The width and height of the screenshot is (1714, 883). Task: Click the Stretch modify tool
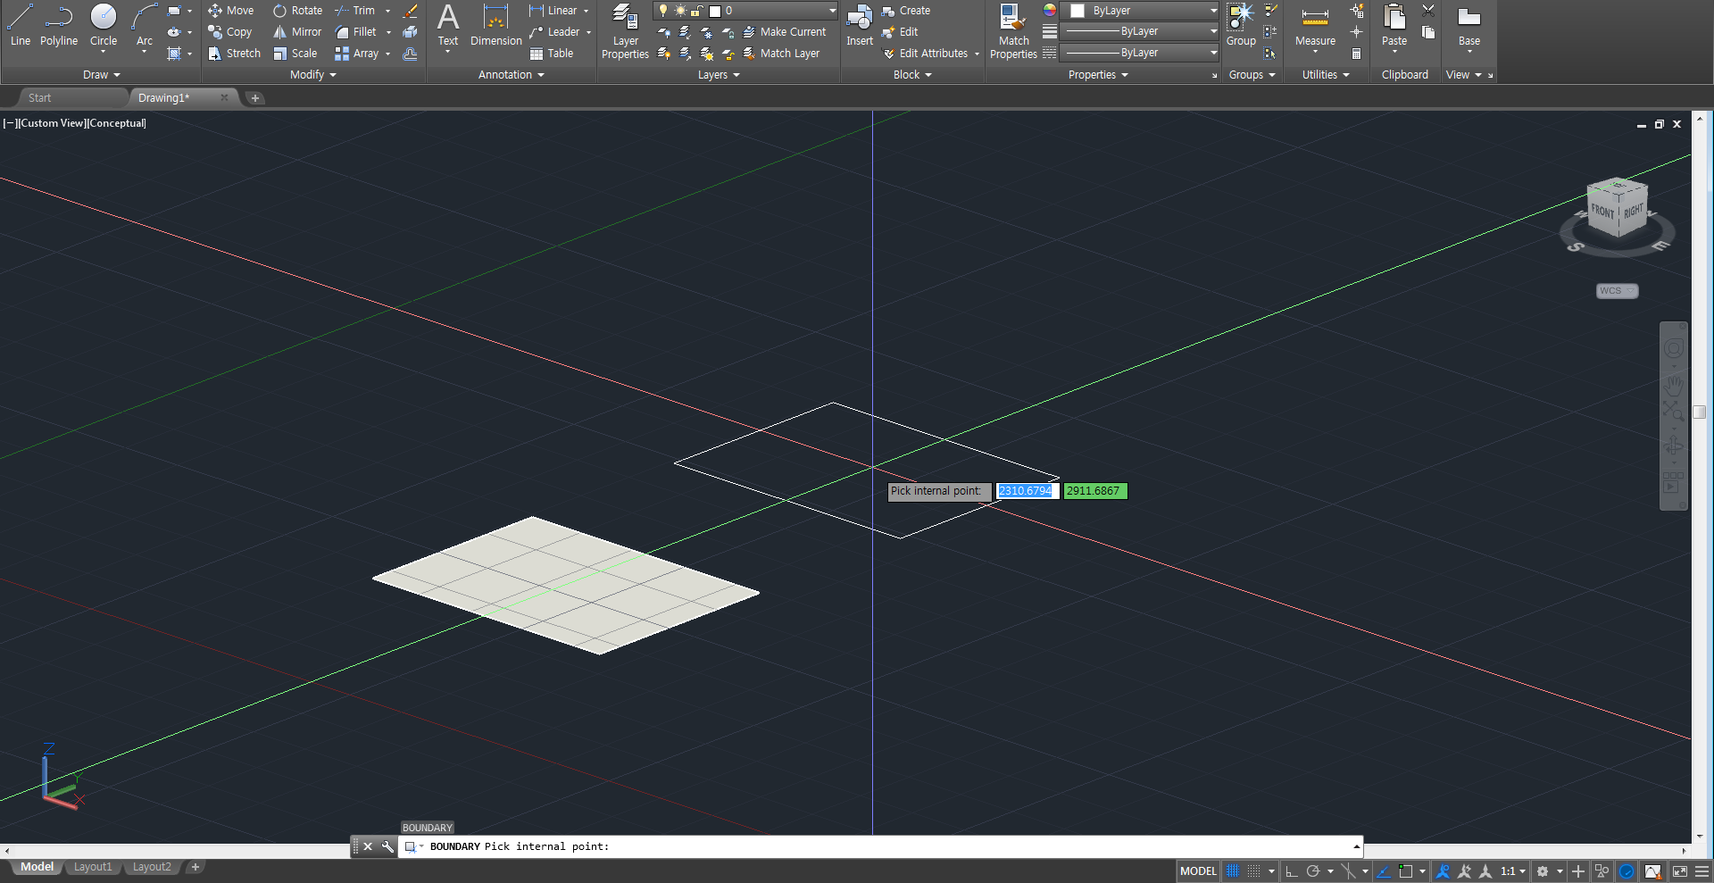click(x=234, y=54)
